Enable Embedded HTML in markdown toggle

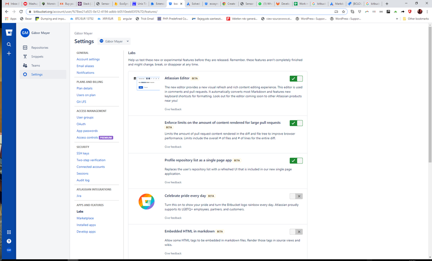coord(296,232)
